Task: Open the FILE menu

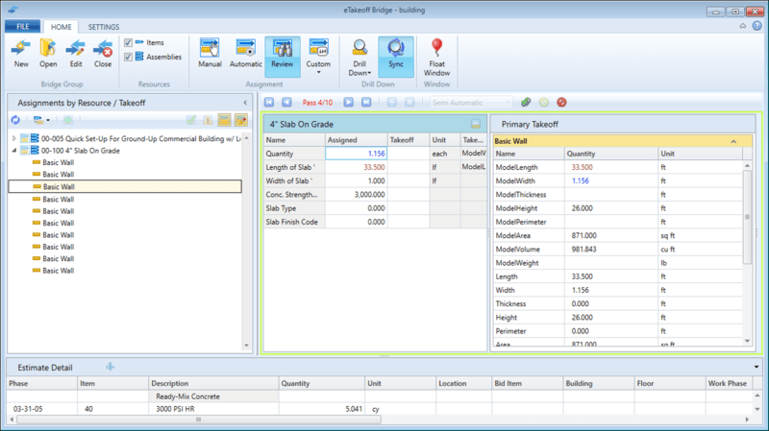Action: point(23,27)
